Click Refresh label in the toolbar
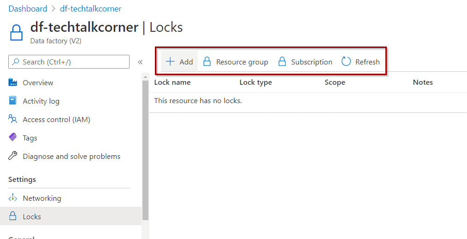 pos(367,62)
